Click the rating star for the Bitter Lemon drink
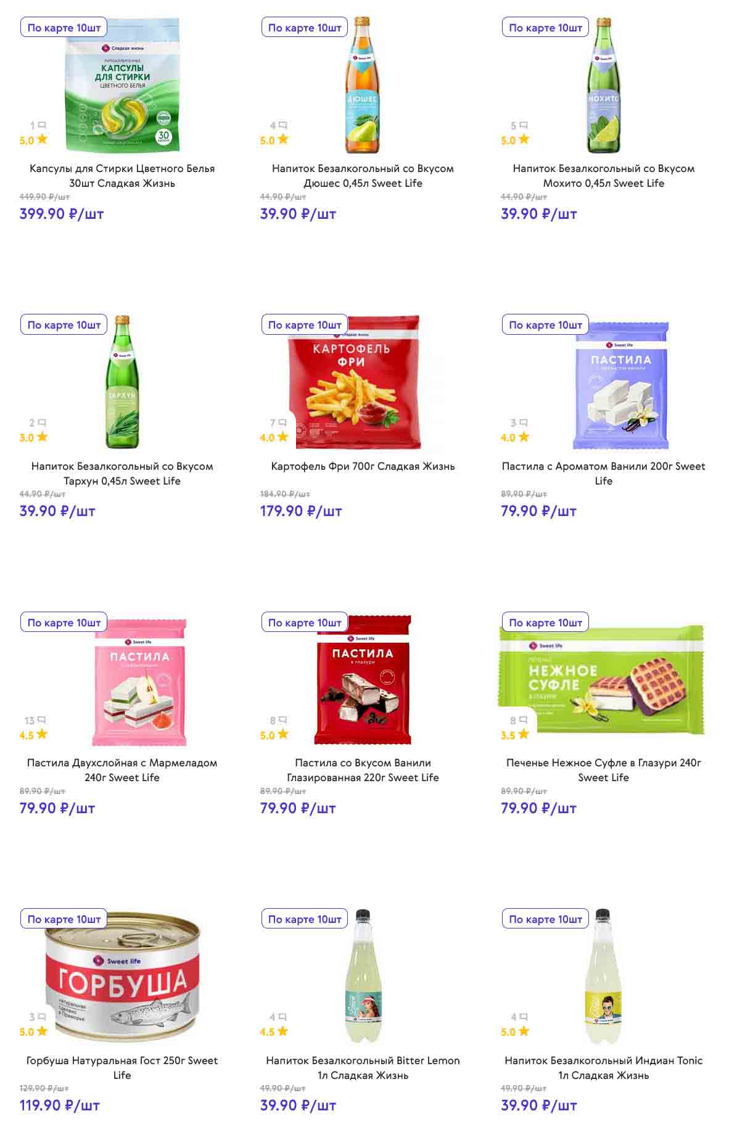This screenshot has width=729, height=1127. [282, 1031]
